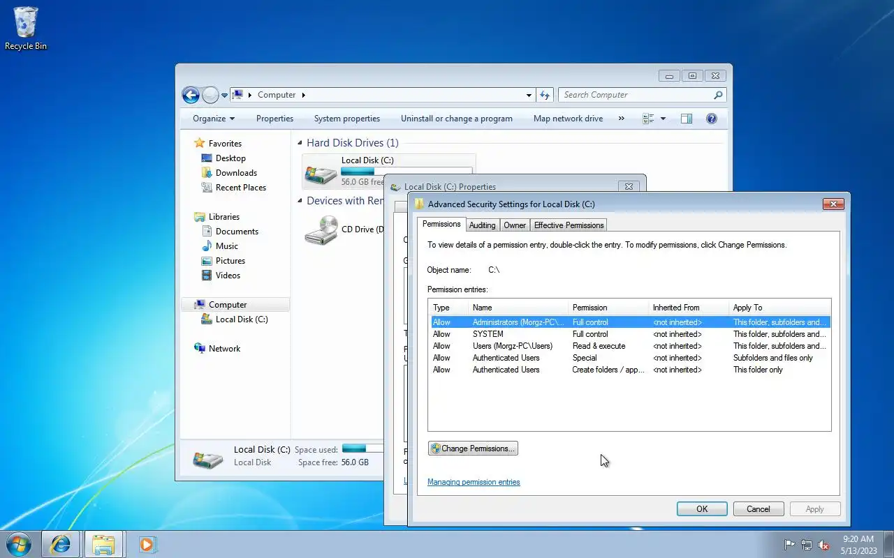Switch to the Auditing tab
Image resolution: width=894 pixels, height=558 pixels.
(x=482, y=225)
